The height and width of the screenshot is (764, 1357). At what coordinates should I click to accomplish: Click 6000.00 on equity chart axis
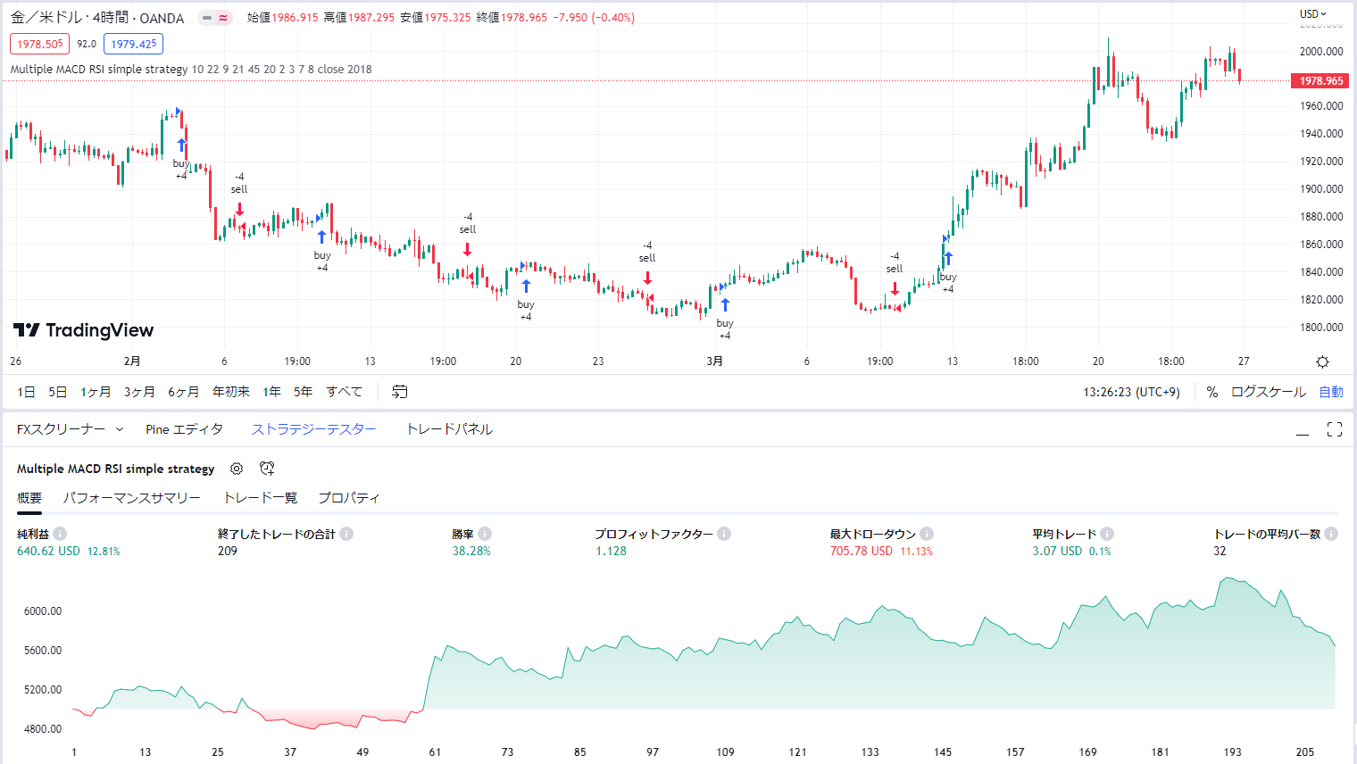coord(43,611)
